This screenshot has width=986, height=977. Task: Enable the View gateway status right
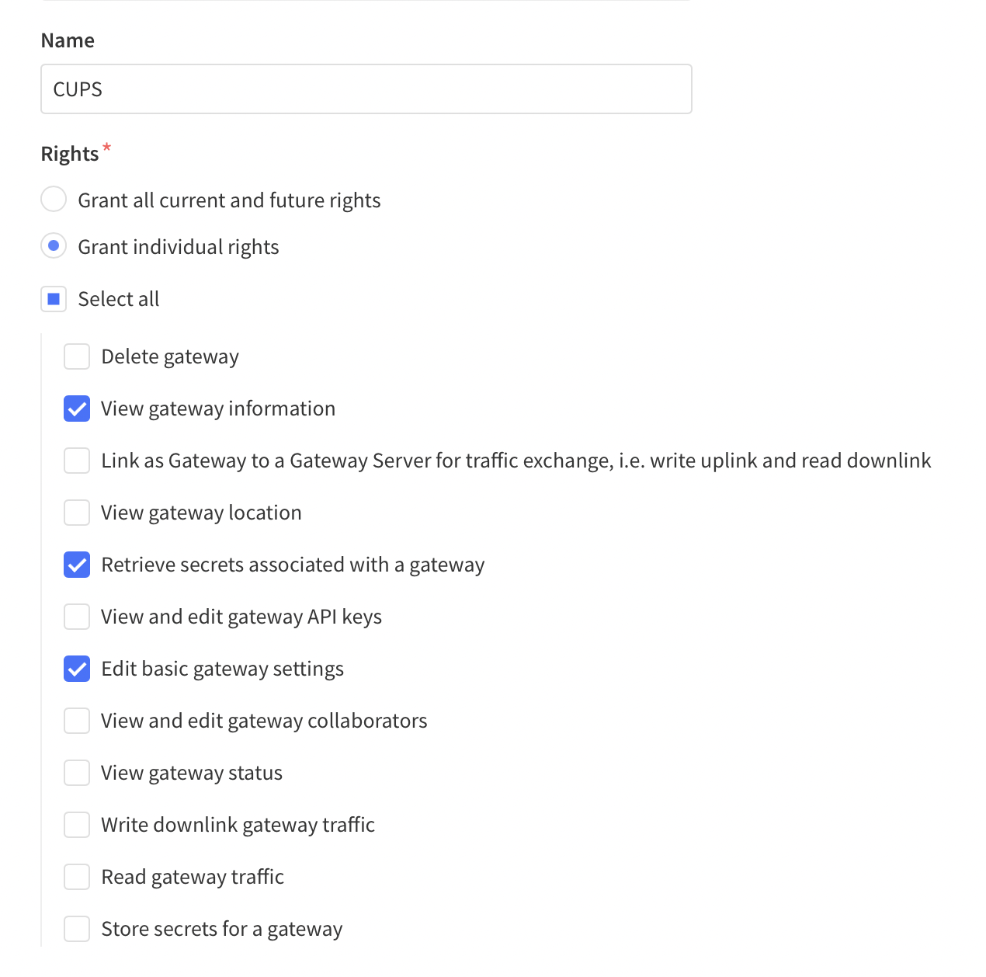[x=76, y=773]
